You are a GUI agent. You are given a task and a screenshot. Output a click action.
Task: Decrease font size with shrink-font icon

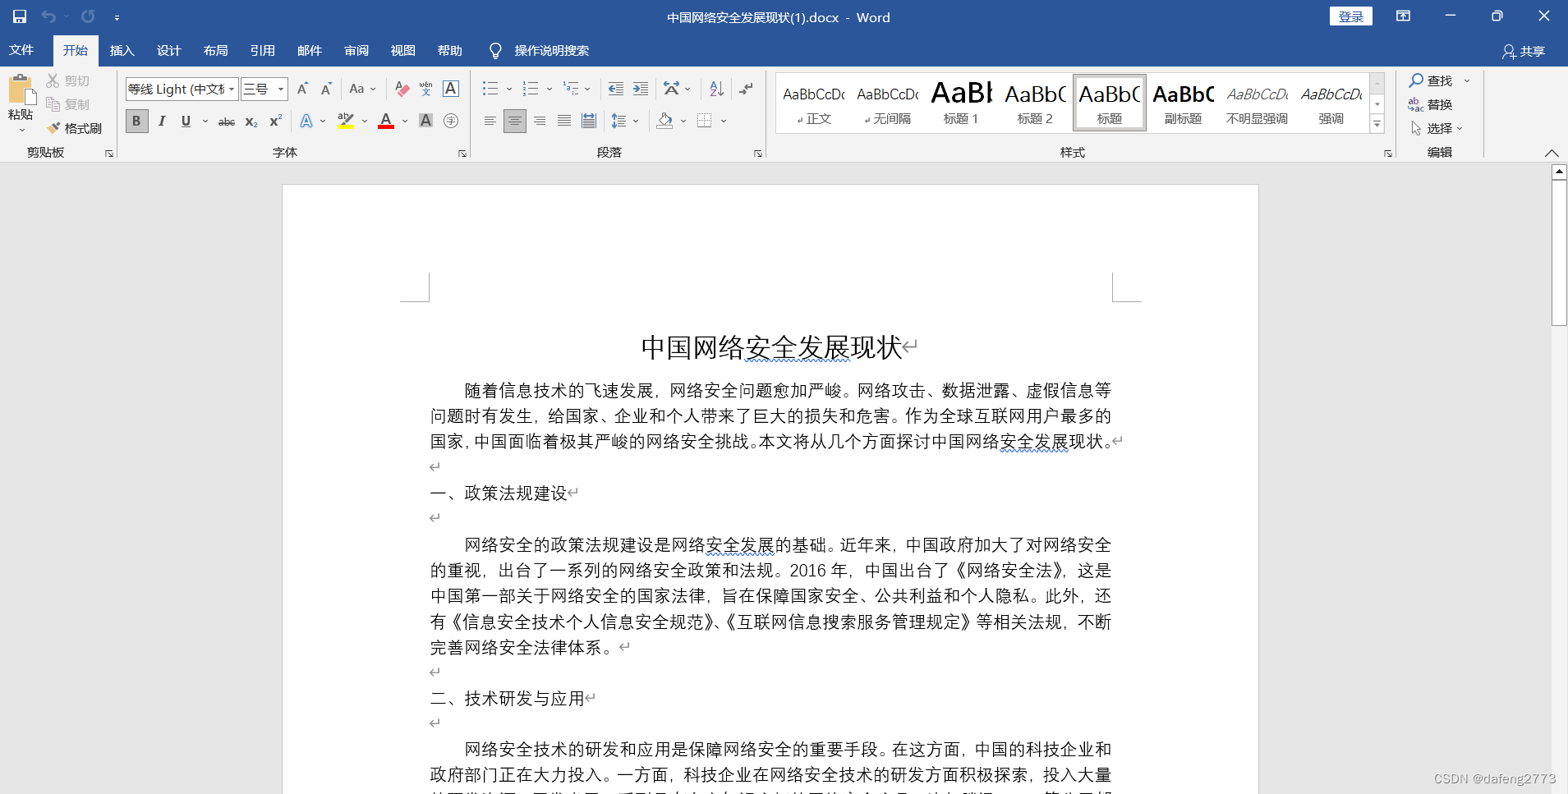326,89
